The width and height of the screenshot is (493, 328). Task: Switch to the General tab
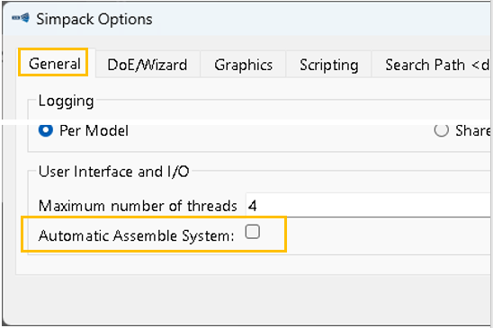[x=55, y=64]
